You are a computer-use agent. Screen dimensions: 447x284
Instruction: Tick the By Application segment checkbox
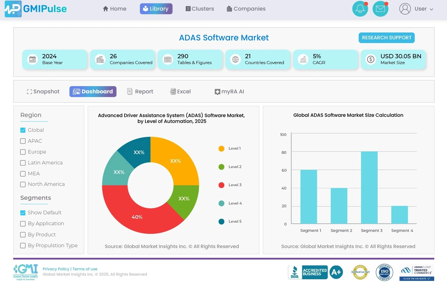pos(23,224)
